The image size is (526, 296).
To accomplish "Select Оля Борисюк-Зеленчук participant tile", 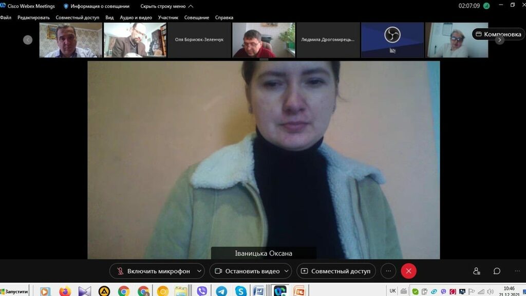I will (x=199, y=40).
